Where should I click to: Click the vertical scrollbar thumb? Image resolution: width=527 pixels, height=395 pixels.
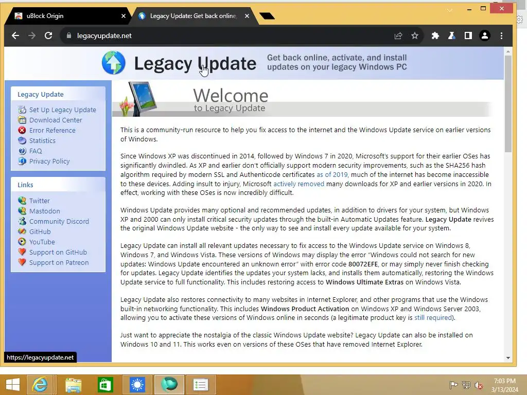508,103
